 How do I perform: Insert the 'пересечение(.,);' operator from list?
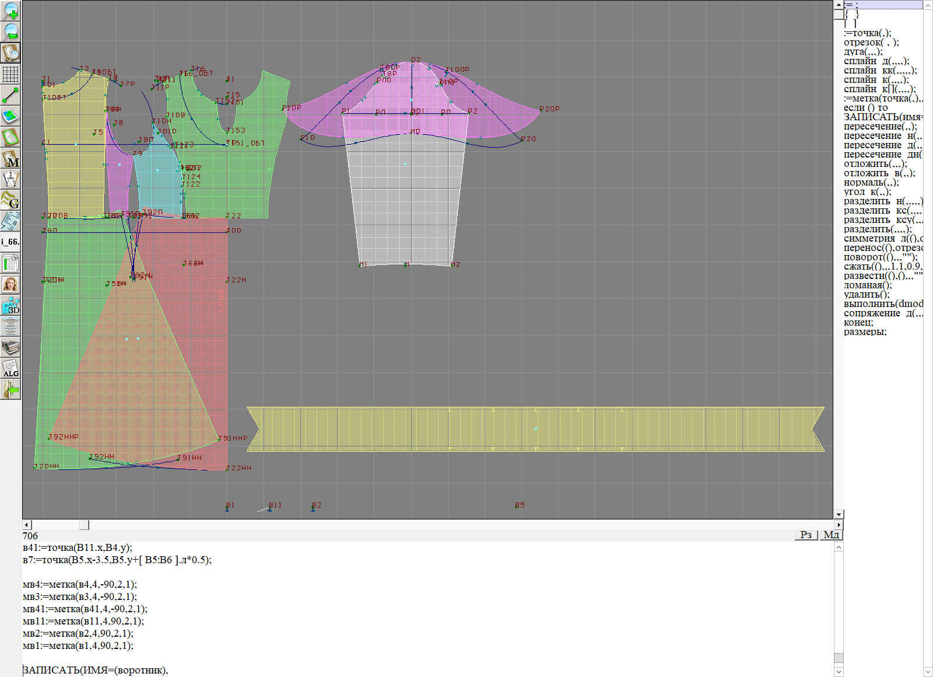click(x=880, y=127)
